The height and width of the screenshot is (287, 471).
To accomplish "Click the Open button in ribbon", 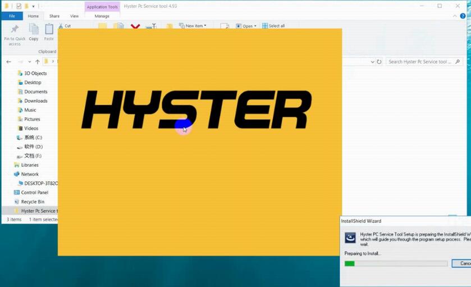I will click(x=246, y=26).
